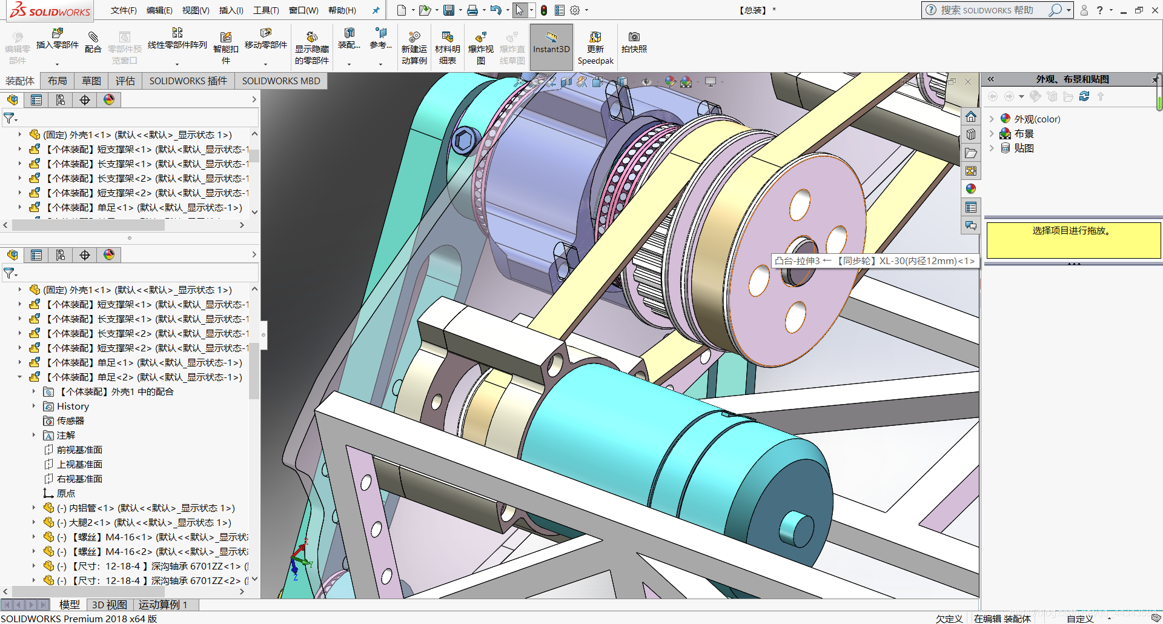
Task: Switch to the 评估 ribbon tab
Action: (x=125, y=81)
